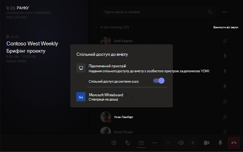The image size is (243, 152).
Task: Click the speaker volume icon
Action: 181,143
